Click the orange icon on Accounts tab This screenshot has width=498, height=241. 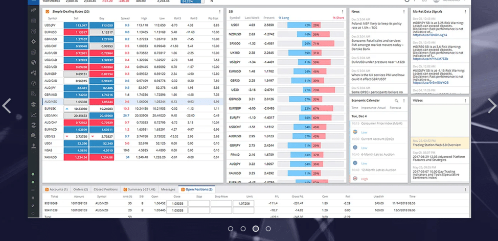[x=47, y=189]
